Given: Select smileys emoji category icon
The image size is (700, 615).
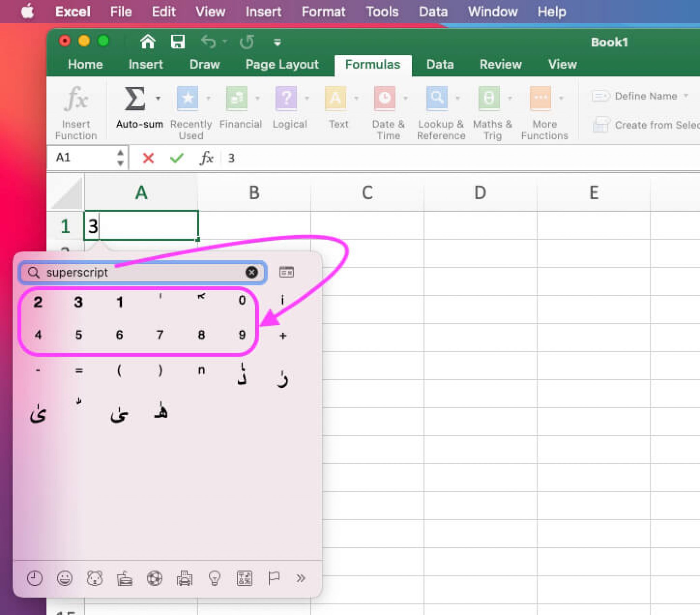Looking at the screenshot, I should (x=64, y=579).
